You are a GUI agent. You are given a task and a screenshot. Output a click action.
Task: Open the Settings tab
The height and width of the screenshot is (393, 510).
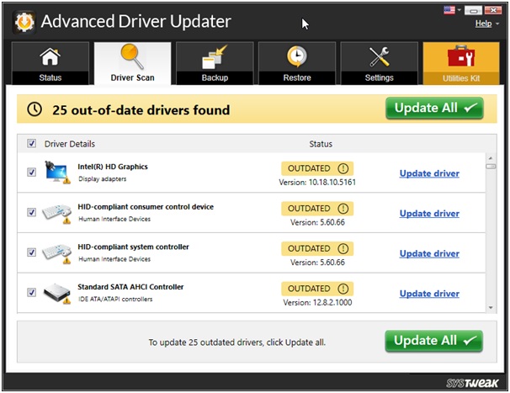click(x=379, y=62)
